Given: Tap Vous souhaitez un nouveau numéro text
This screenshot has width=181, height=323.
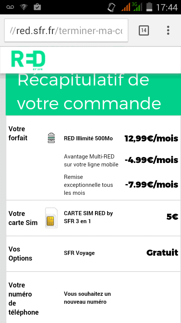Looking at the screenshot, I should pyautogui.click(x=87, y=298).
